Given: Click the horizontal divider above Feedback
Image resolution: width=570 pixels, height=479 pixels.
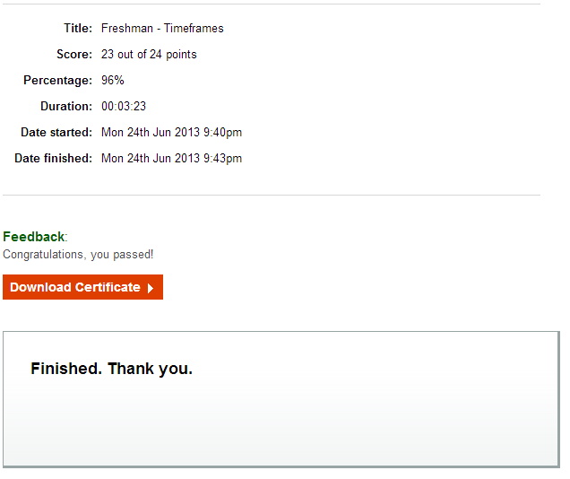Looking at the screenshot, I should point(272,195).
